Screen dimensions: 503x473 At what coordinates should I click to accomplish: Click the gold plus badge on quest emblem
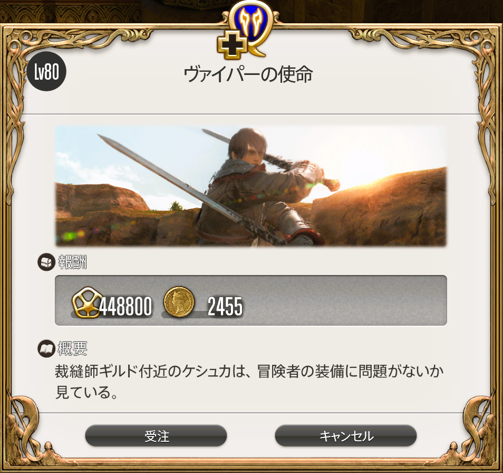232,47
